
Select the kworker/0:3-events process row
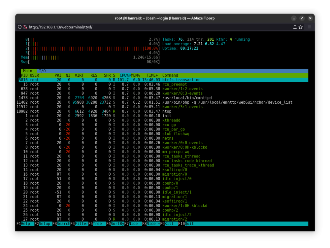(x=163, y=93)
